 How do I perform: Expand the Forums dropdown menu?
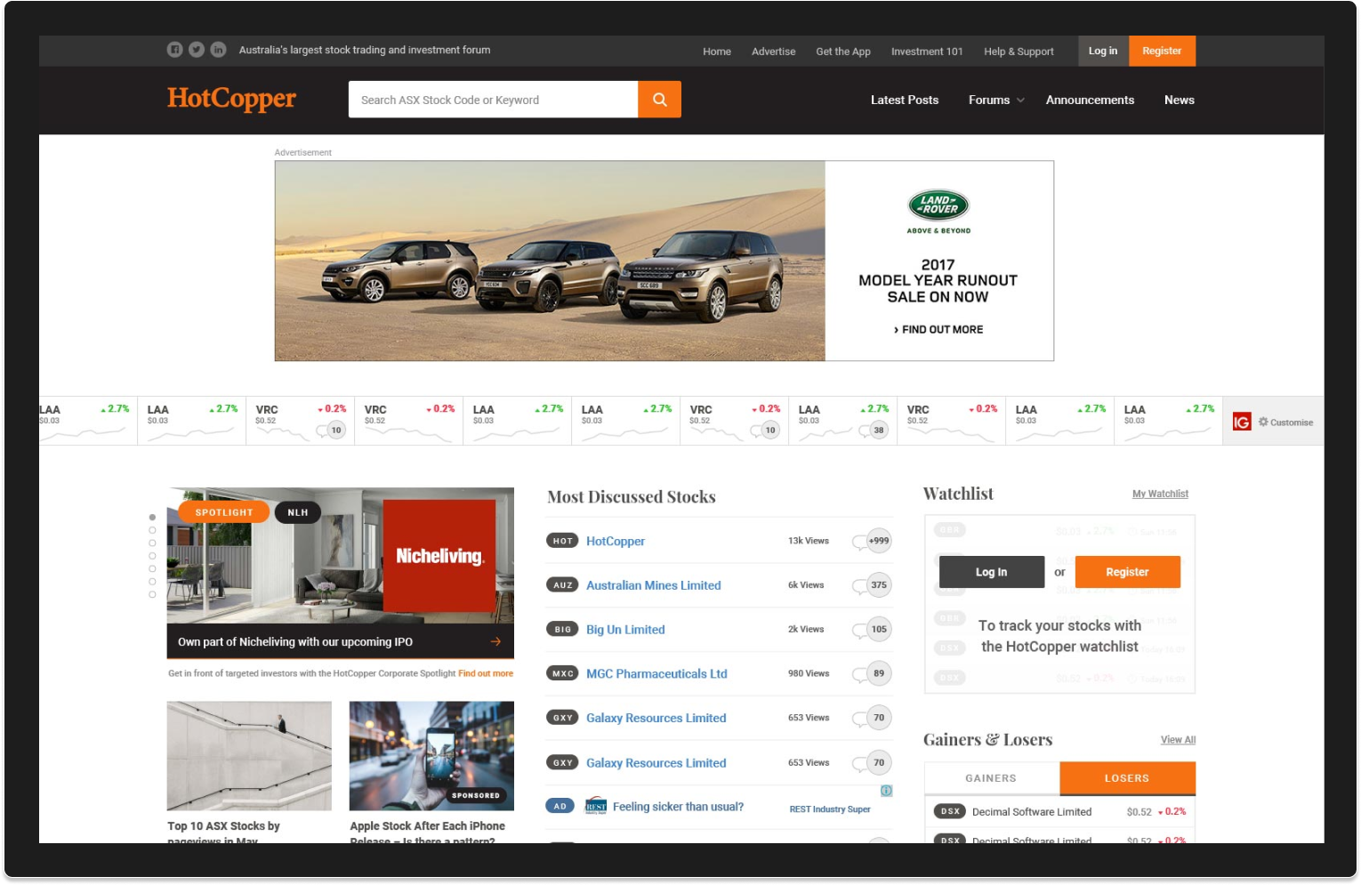(996, 100)
